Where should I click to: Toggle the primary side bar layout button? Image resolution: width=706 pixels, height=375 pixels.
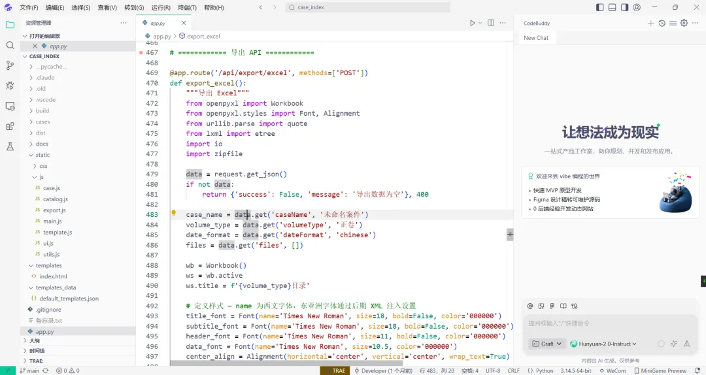pos(599,7)
